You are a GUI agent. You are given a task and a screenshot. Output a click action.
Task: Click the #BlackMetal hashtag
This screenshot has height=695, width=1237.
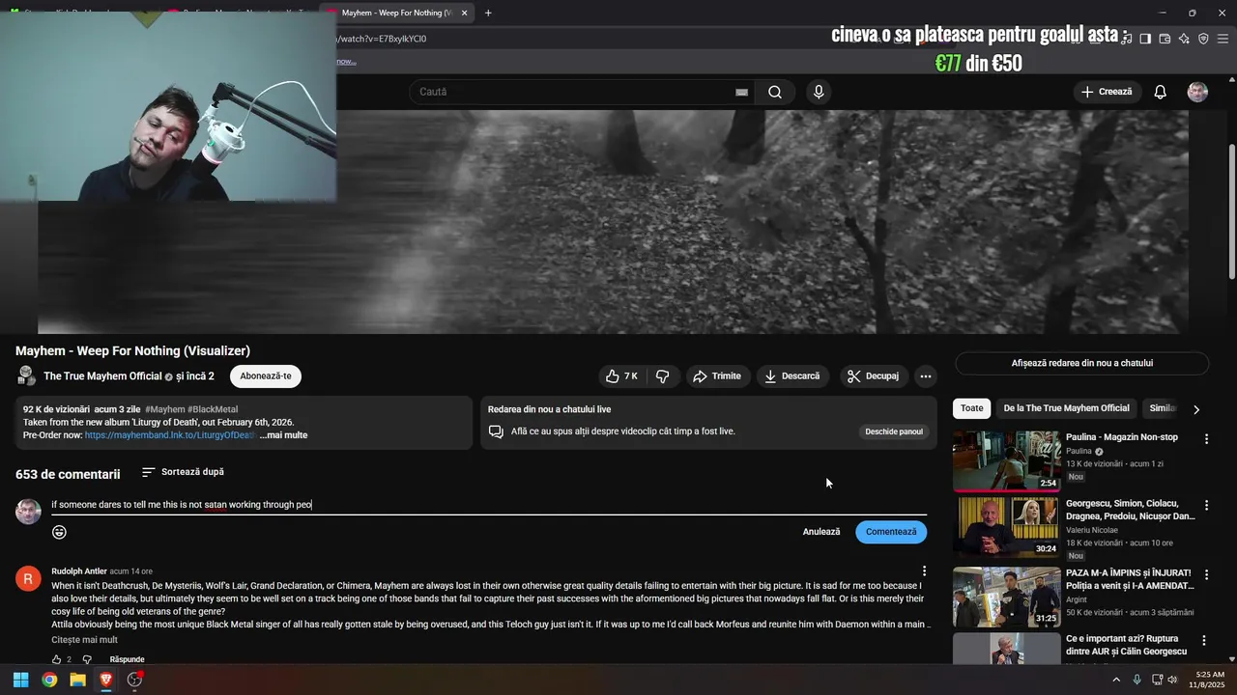[x=213, y=409]
